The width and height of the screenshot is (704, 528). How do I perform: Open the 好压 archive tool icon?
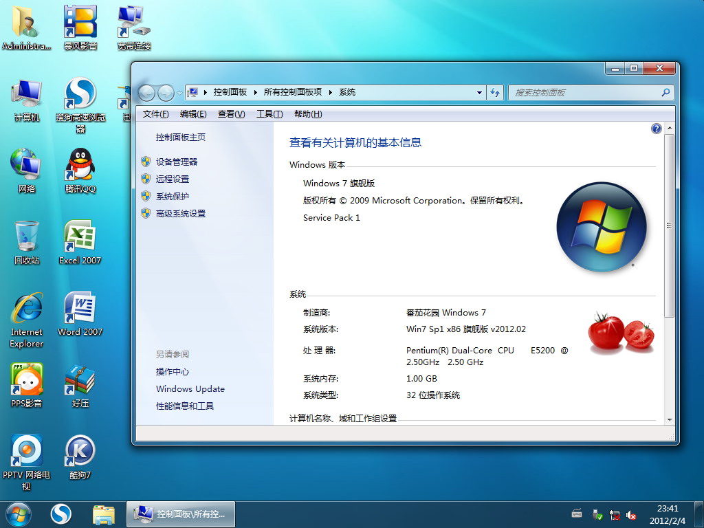click(80, 381)
